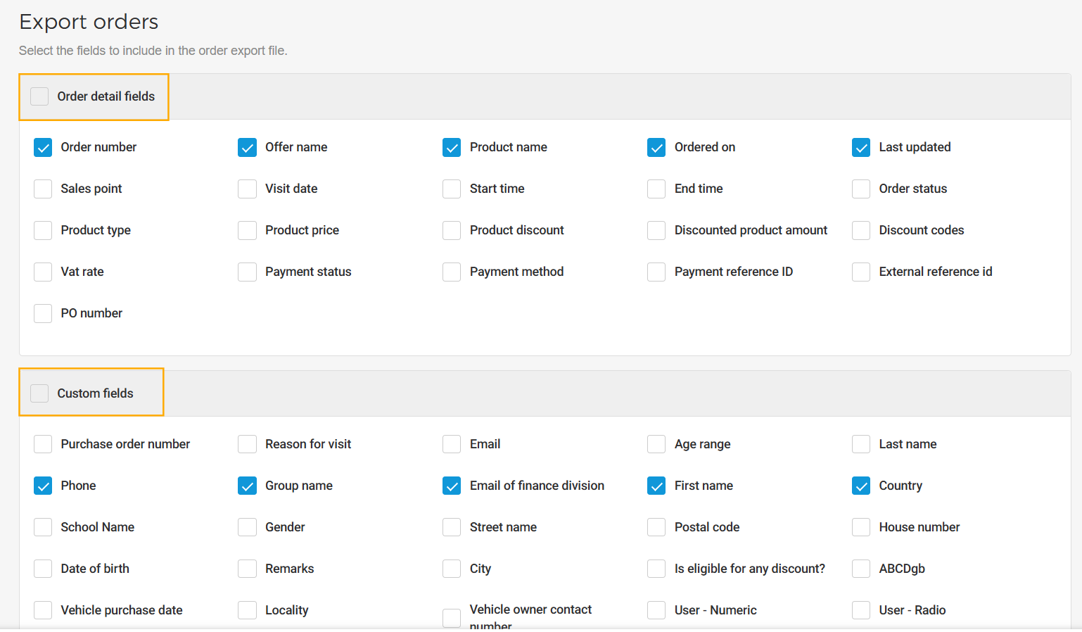1082x632 pixels.
Task: Enable the Sales point checkbox
Action: click(x=43, y=189)
